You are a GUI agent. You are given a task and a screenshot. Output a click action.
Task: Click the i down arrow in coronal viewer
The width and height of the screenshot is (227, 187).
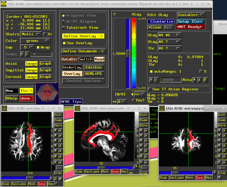coord(219,151)
